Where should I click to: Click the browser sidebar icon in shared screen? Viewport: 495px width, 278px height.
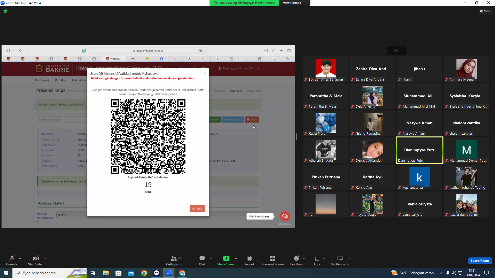8,50
